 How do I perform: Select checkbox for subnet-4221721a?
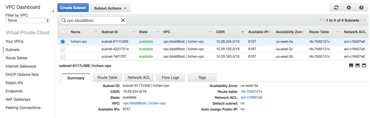63,49
